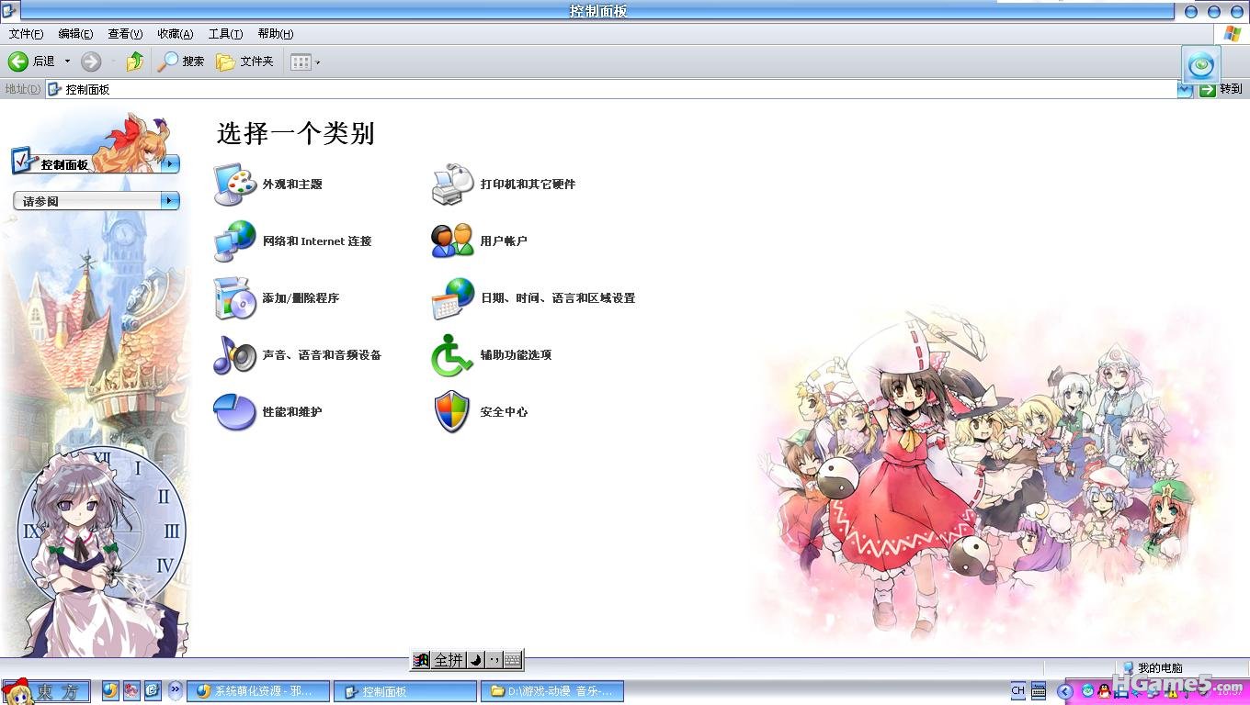Open the 外观和主题 palette icon
The height and width of the screenshot is (705, 1250).
point(235,185)
